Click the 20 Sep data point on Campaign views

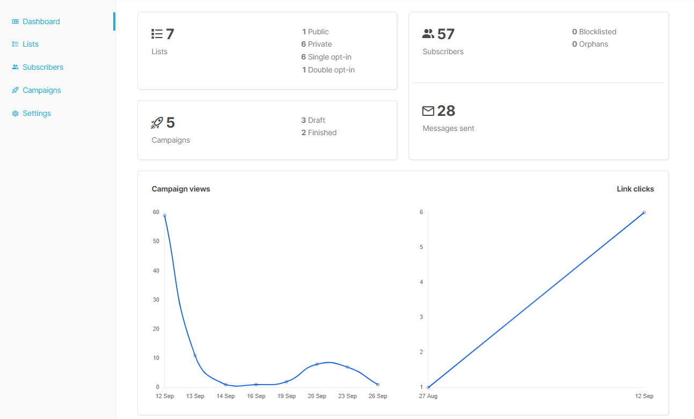317,364
